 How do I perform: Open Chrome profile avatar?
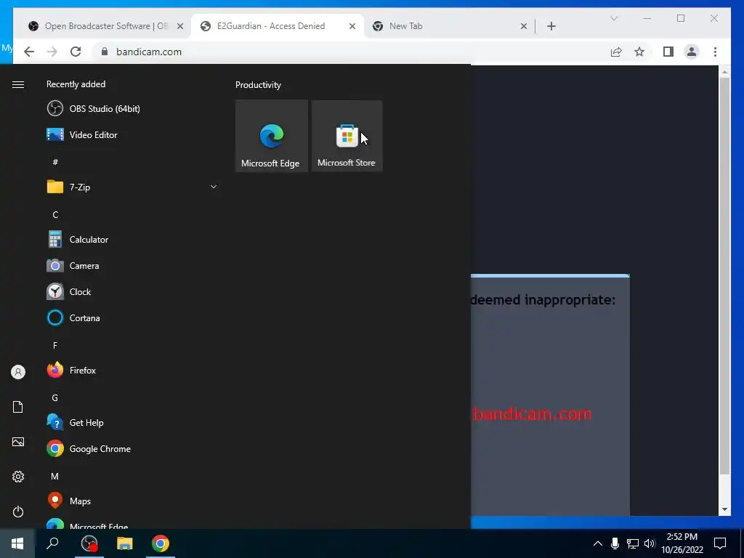[x=692, y=52]
